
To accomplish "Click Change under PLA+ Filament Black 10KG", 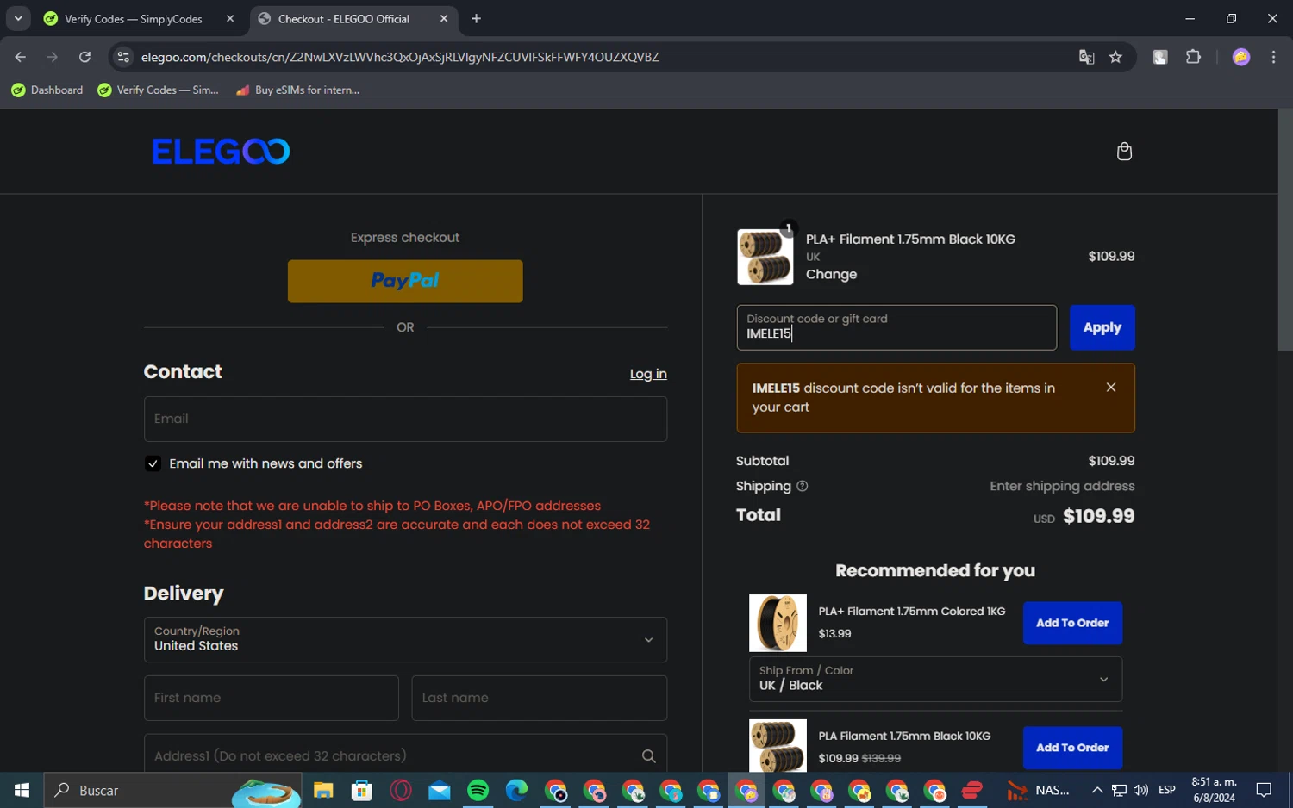I will (x=831, y=275).
